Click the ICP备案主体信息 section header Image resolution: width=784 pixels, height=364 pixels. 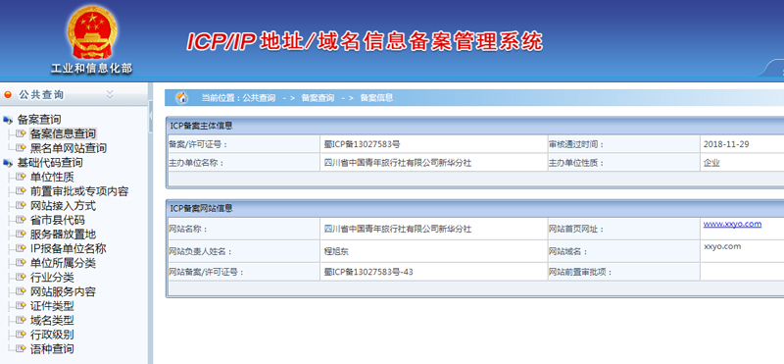201,126
